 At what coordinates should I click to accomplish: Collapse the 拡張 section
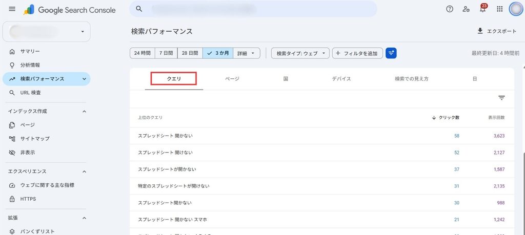pyautogui.click(x=84, y=218)
